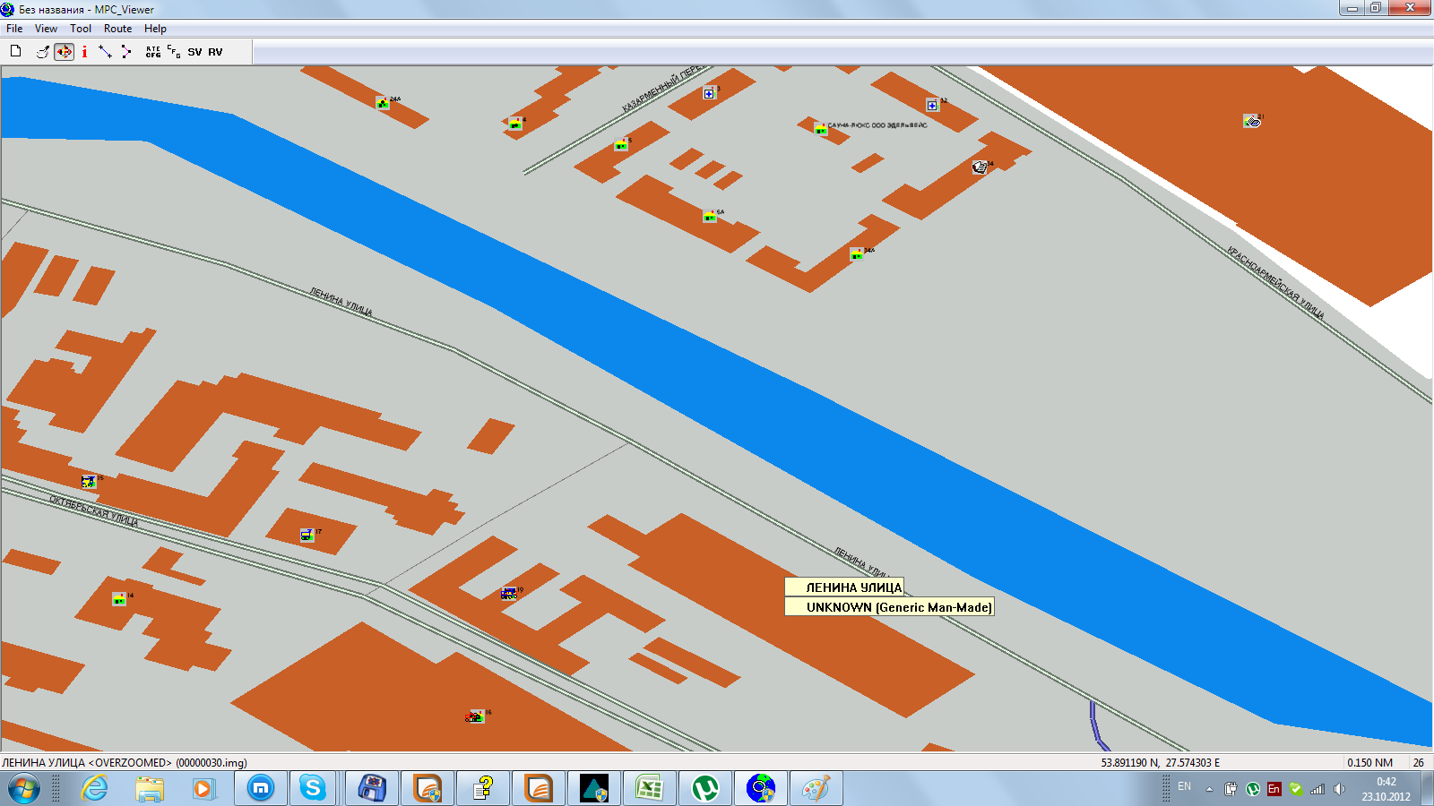This screenshot has height=806, width=1434.
Task: Open the View menu
Action: point(46,29)
